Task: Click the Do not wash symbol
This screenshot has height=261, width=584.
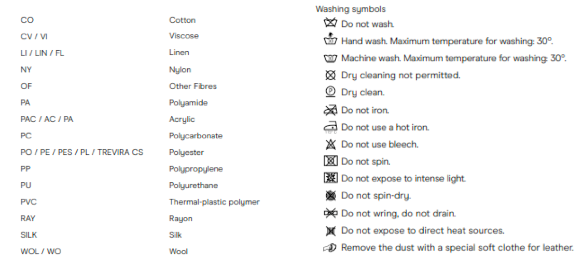Action: (x=330, y=24)
